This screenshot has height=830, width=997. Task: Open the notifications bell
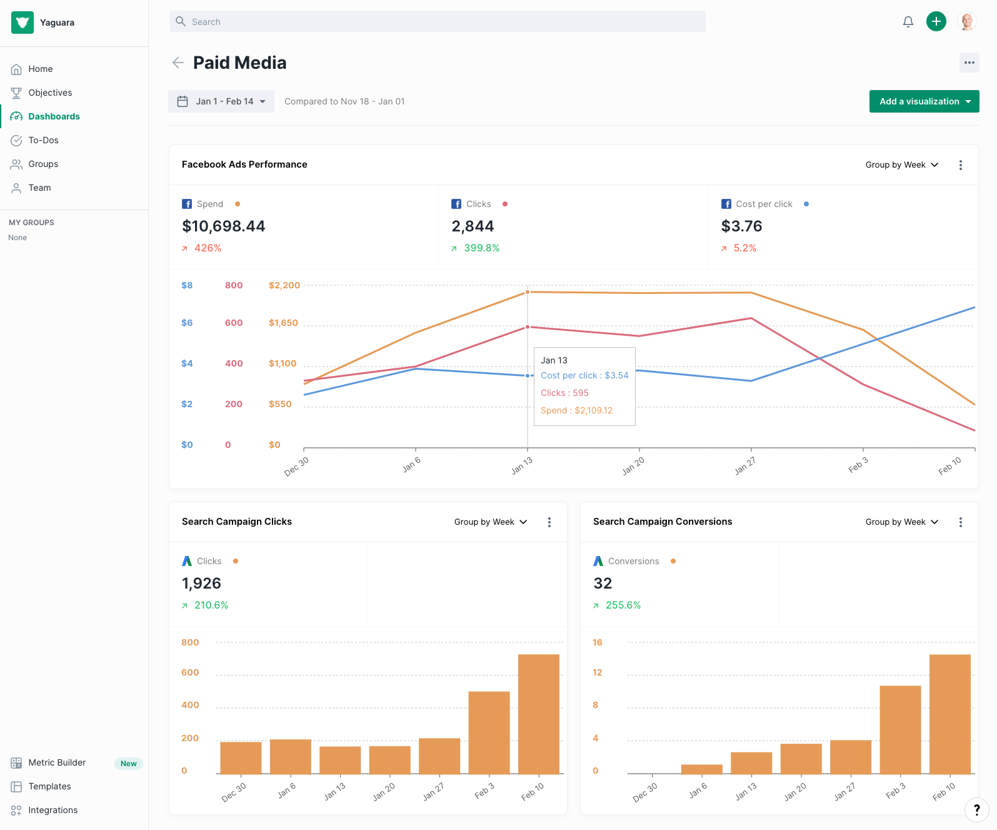pyautogui.click(x=908, y=22)
